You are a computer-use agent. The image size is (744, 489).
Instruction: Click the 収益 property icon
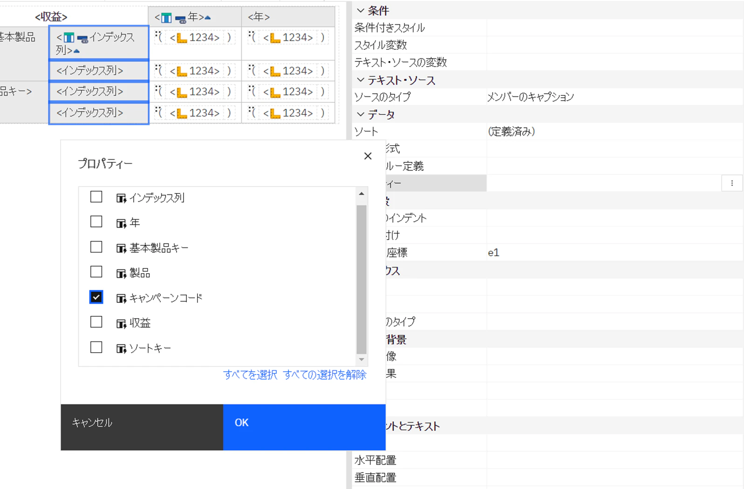(x=121, y=323)
